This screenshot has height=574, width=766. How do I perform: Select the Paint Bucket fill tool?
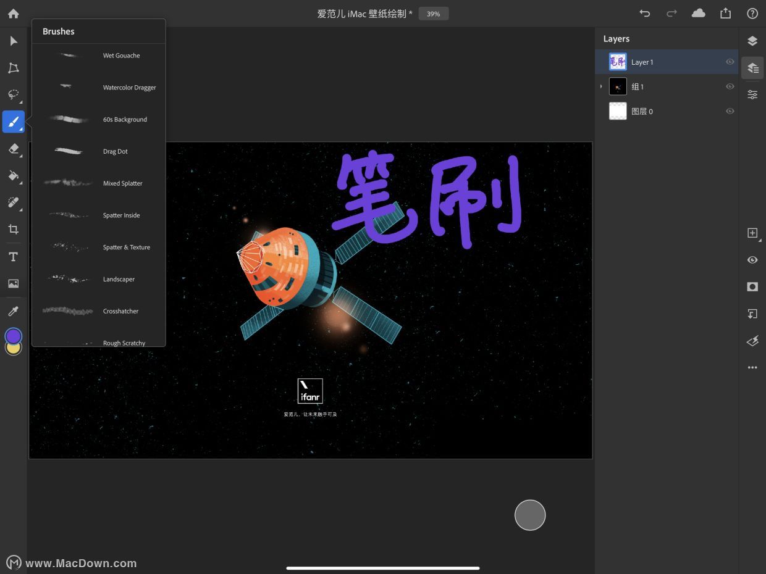click(14, 176)
